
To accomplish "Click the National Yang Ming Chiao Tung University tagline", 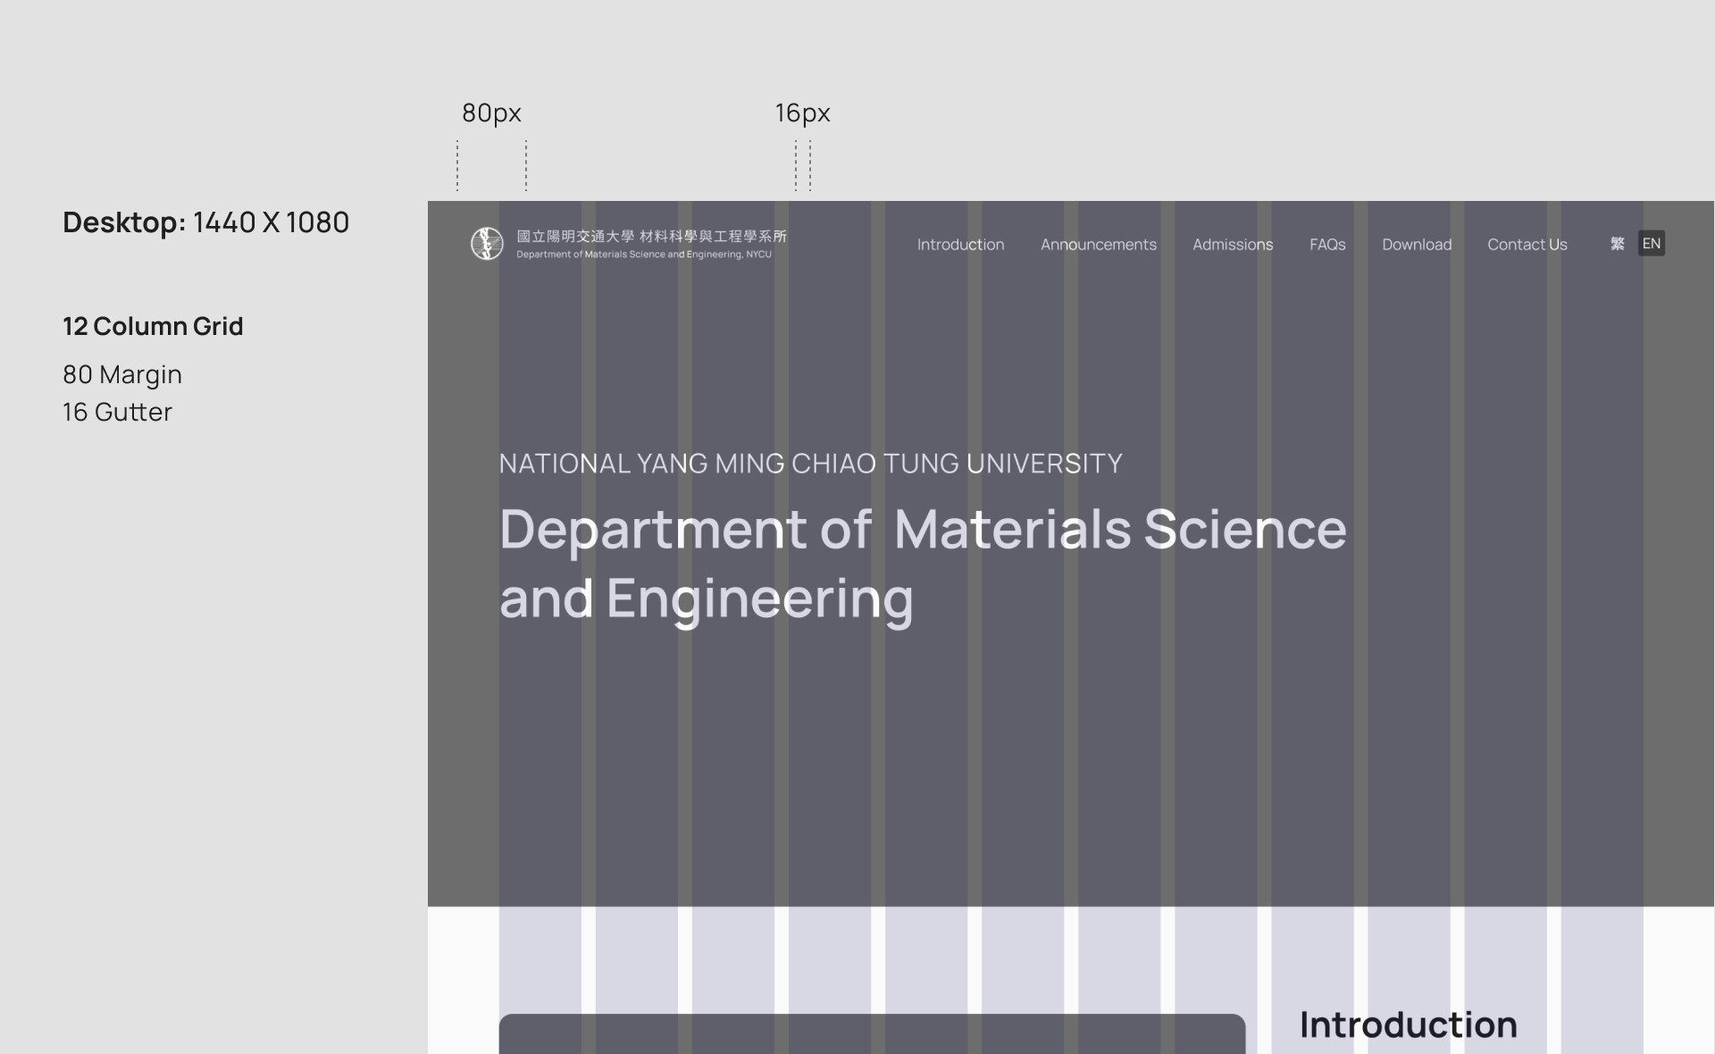I will pos(809,464).
